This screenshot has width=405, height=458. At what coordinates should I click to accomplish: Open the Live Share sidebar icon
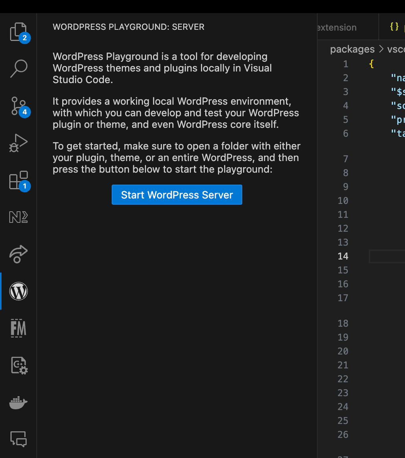pos(18,254)
